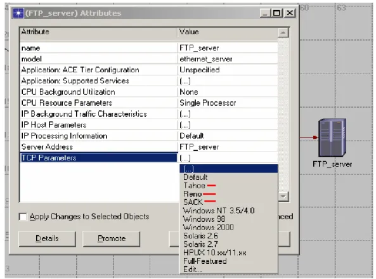
Task: Click the name value FTP_server field
Action: 228,48
